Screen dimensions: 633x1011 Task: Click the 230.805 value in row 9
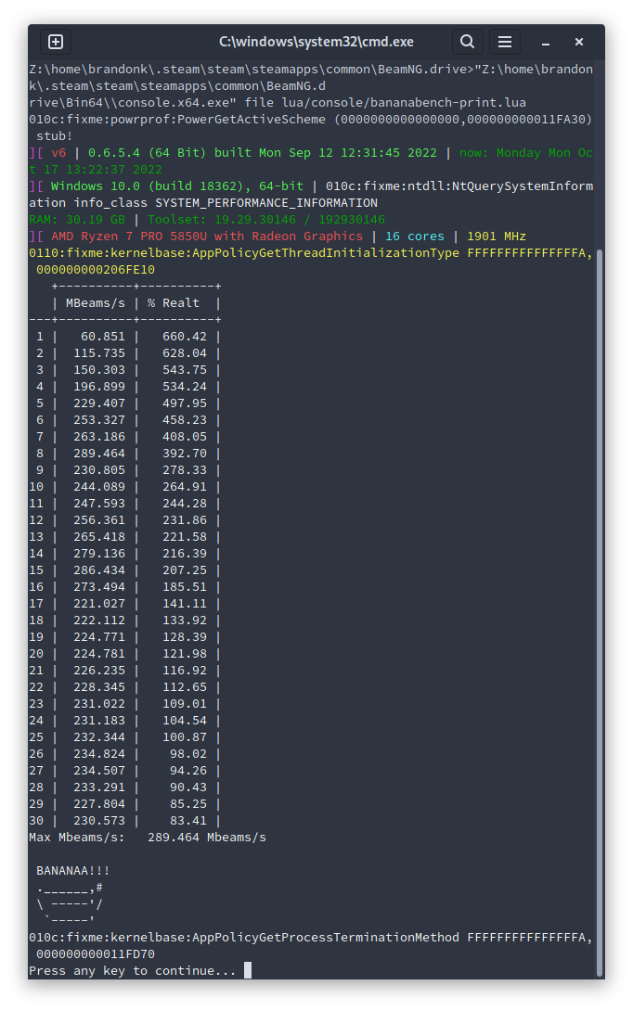coord(99,470)
